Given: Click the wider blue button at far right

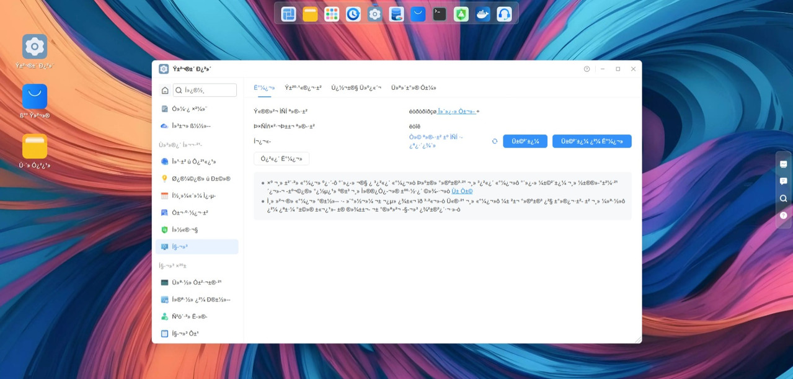Looking at the screenshot, I should pyautogui.click(x=592, y=141).
